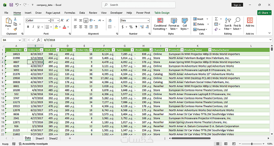Click Decrease Decimal icon
Viewport: 274px width, 146px height.
tap(147, 27)
